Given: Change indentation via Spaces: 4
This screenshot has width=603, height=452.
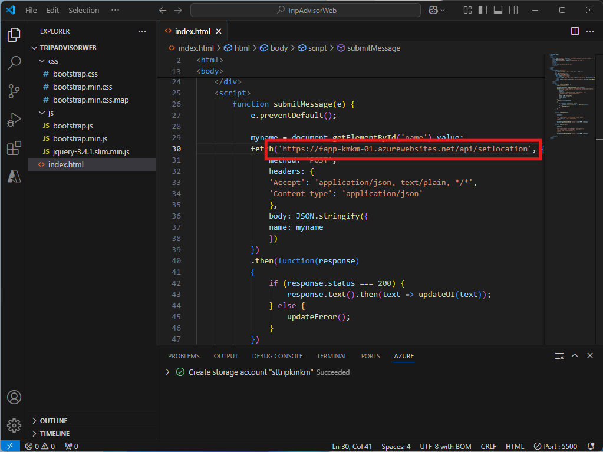Looking at the screenshot, I should tap(396, 446).
